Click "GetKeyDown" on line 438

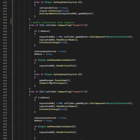click(60, 2)
